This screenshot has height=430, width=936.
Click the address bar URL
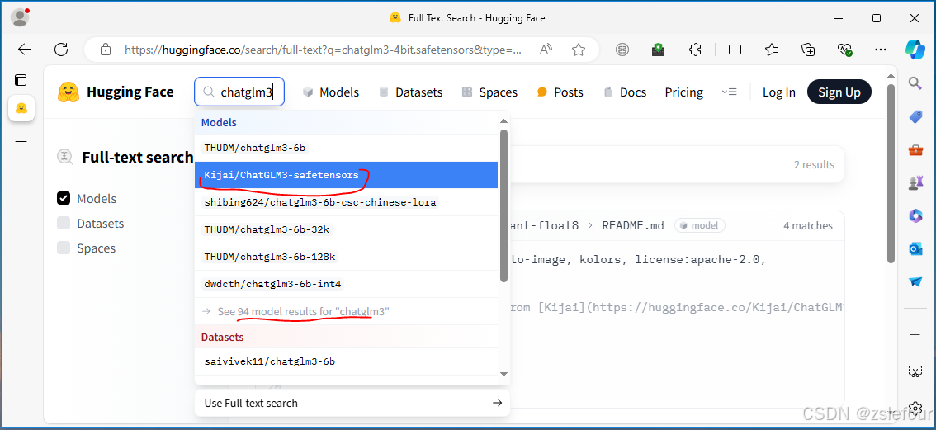tap(323, 50)
